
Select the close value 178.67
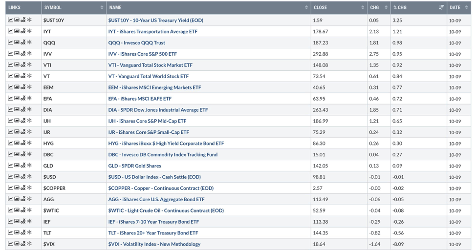[320, 32]
